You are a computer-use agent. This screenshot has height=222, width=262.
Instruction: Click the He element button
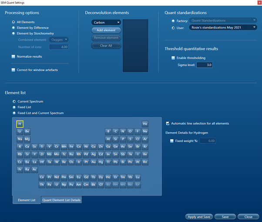coord(145,124)
